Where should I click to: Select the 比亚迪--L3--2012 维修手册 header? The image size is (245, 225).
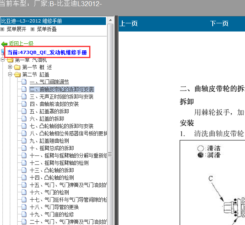(53, 21)
